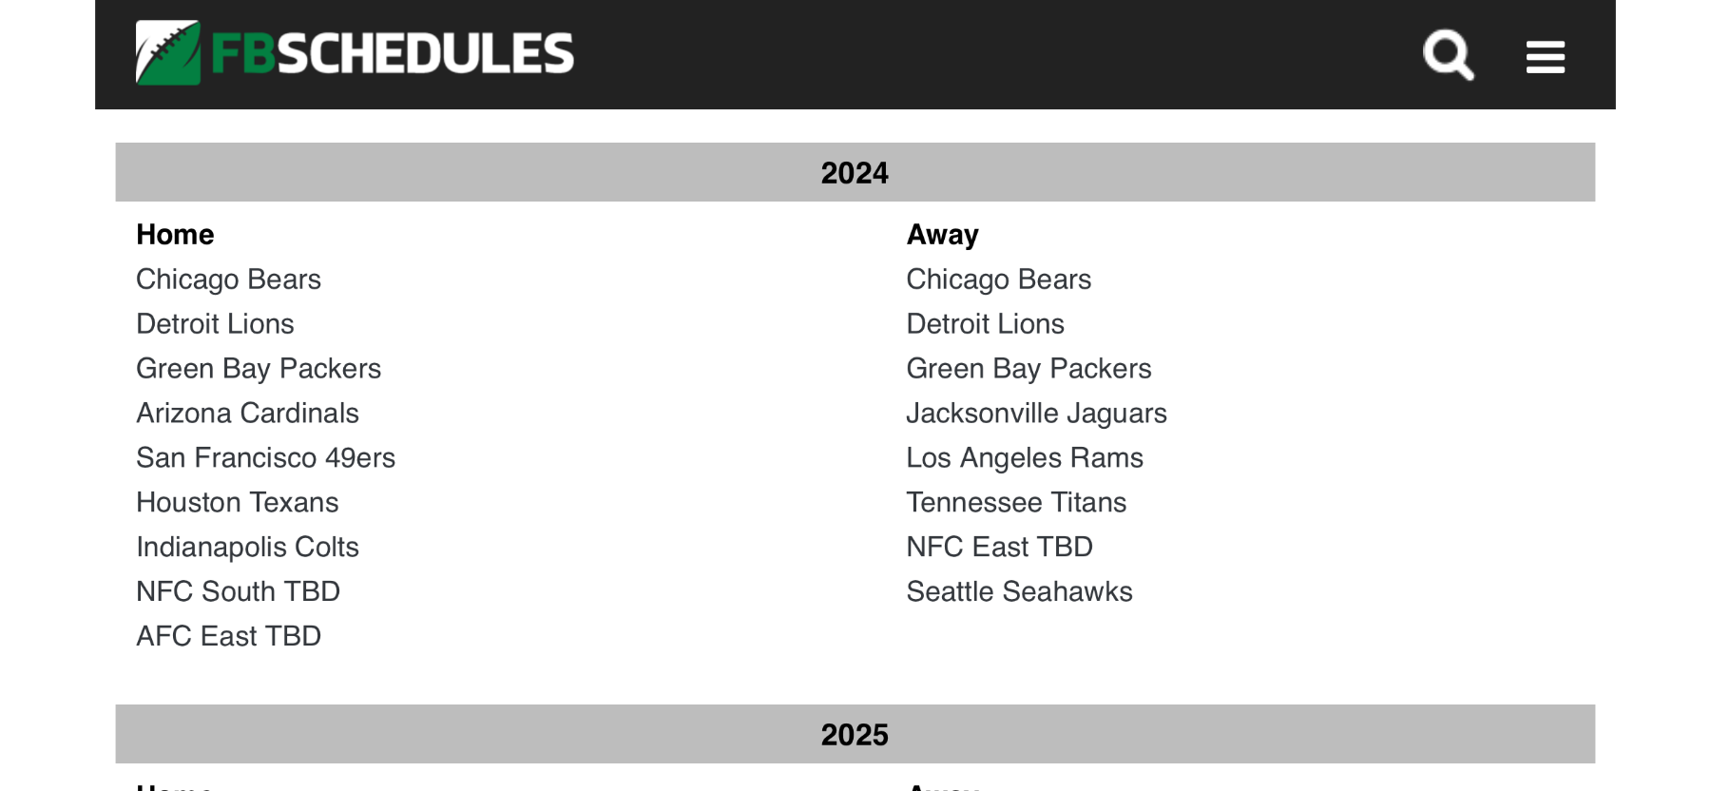This screenshot has width=1711, height=791.
Task: Open the Jacksonville Jaguars link
Action: coord(1036,414)
